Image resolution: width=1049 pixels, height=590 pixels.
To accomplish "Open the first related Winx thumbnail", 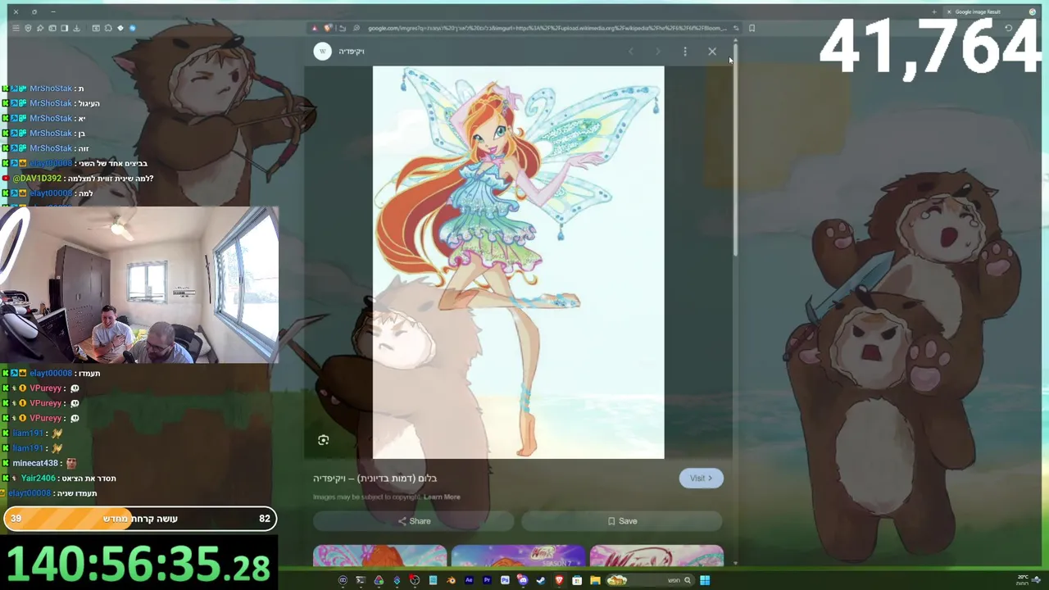I will click(379, 556).
